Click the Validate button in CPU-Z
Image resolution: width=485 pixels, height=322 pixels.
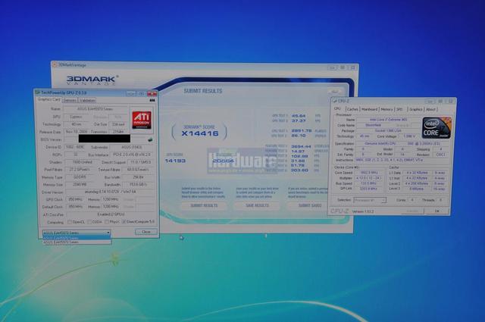[412, 211]
